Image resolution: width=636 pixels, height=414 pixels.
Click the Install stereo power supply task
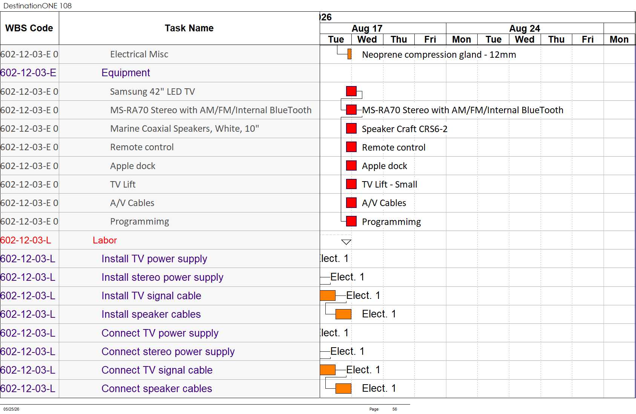click(x=162, y=277)
